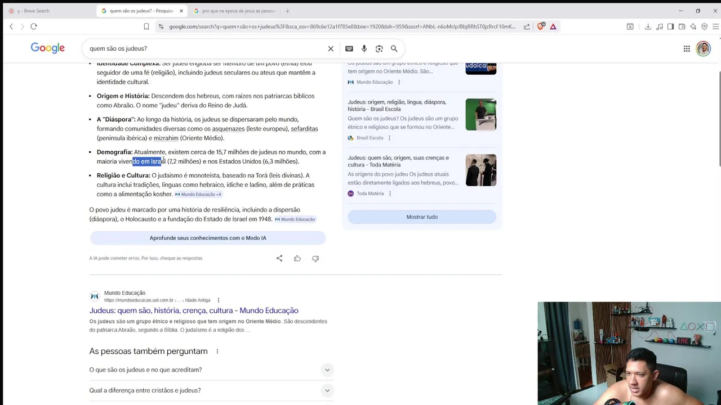
Task: Click the browser forward arrow
Action: (22, 26)
